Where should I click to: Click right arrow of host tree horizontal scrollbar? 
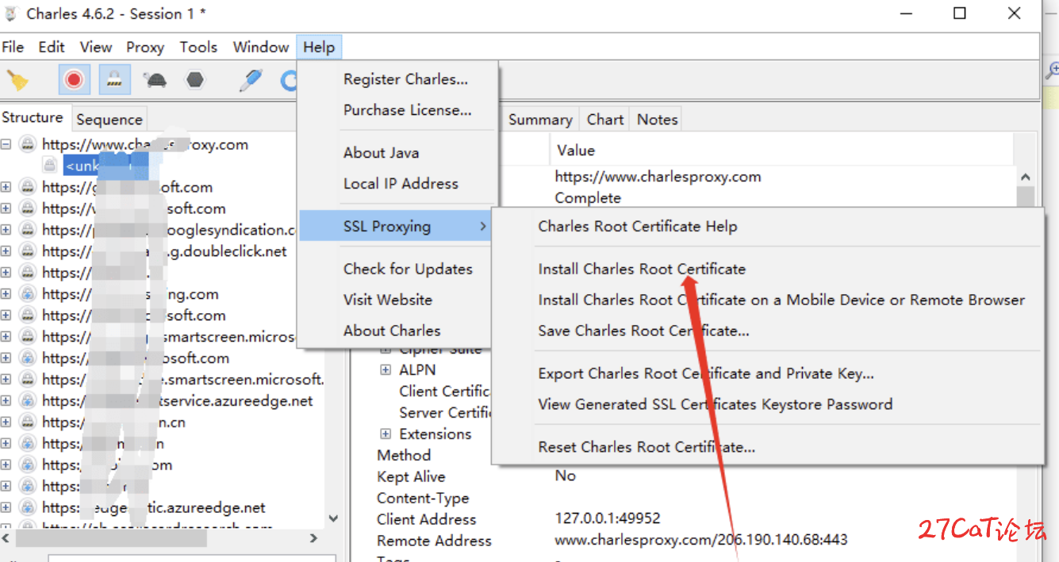[x=314, y=538]
